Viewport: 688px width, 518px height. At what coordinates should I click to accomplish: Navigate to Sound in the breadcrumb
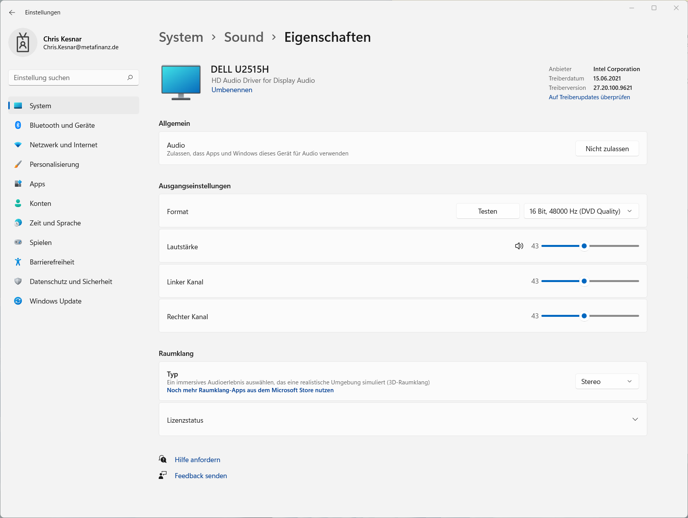244,37
